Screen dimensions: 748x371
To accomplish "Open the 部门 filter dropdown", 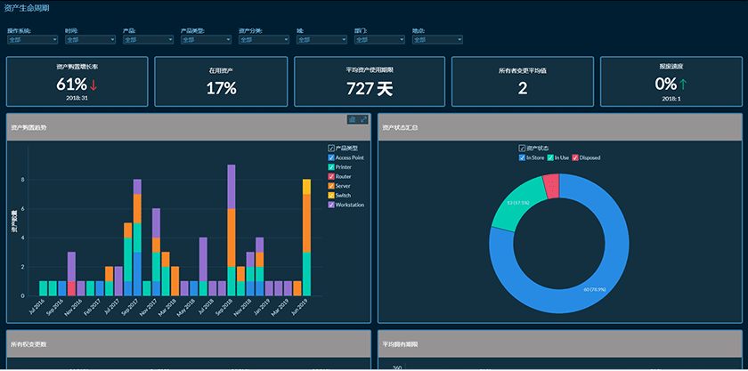I will pos(379,40).
